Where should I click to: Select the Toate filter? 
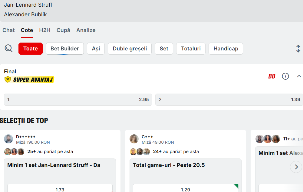pyautogui.click(x=31, y=49)
